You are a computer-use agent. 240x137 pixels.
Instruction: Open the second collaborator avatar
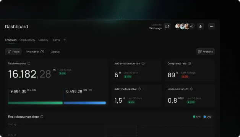[182, 26]
